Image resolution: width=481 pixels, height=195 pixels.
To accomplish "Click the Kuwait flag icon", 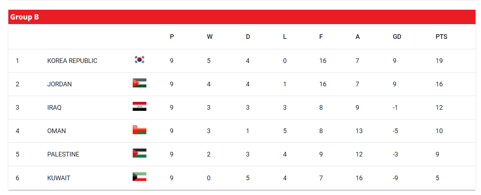I will (140, 177).
